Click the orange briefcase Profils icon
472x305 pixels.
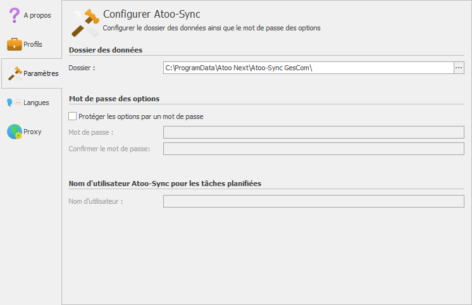coord(14,44)
